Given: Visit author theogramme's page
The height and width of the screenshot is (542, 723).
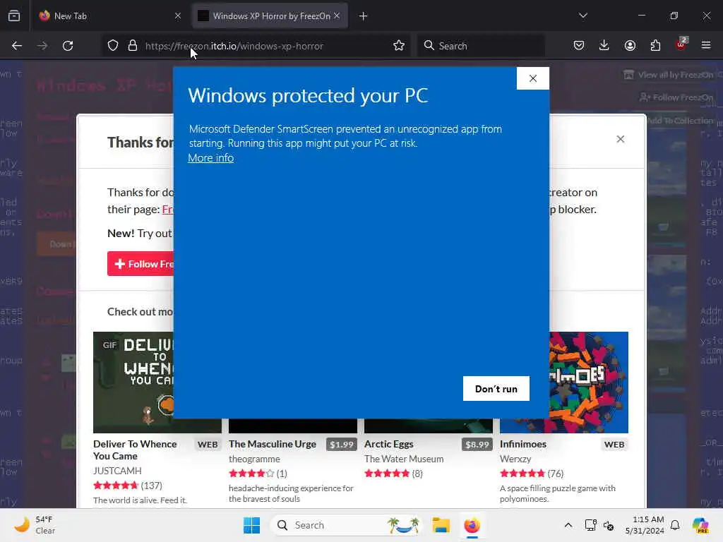Looking at the screenshot, I should point(254,459).
